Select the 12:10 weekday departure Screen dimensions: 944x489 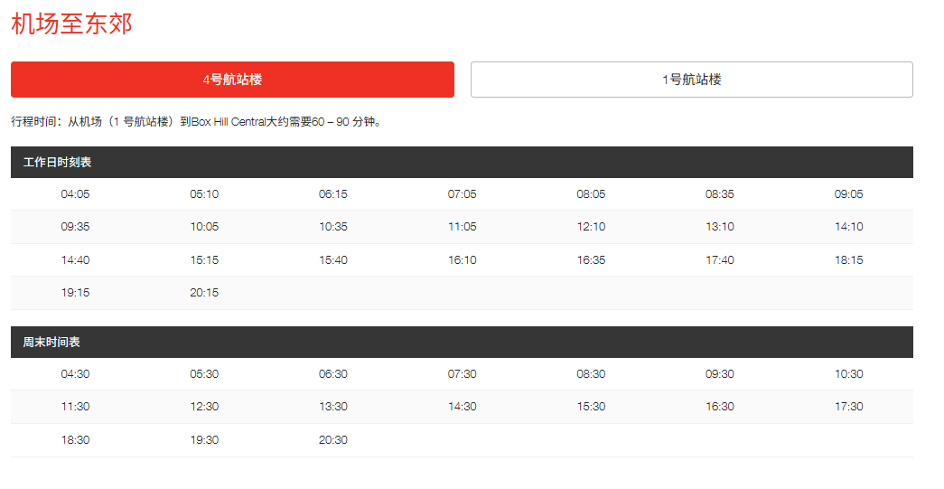[591, 227]
